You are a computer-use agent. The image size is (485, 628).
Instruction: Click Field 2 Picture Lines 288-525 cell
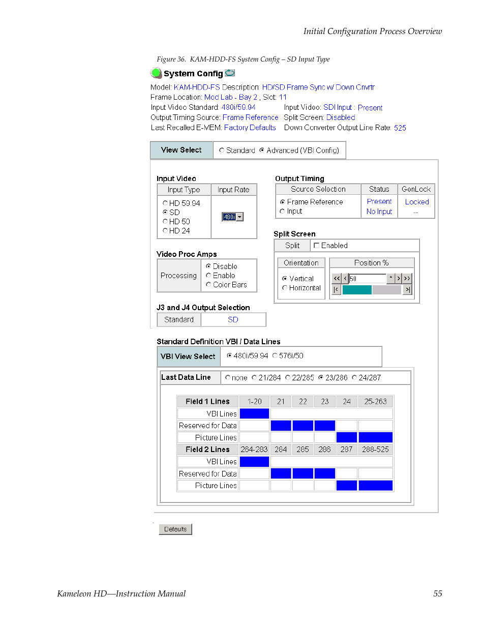click(376, 486)
